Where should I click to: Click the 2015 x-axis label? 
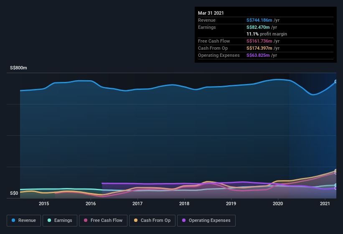(x=44, y=203)
